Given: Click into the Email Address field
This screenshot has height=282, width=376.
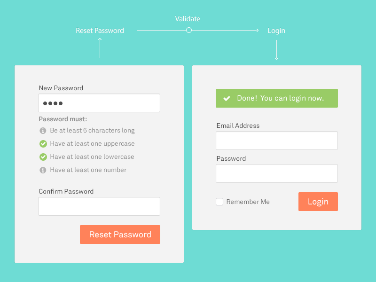Looking at the screenshot, I should (x=276, y=141).
